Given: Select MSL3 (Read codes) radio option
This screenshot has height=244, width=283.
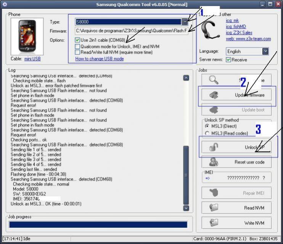Looking at the screenshot, I should point(207,133).
